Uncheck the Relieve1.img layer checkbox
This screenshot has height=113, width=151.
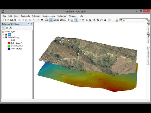click(6, 37)
